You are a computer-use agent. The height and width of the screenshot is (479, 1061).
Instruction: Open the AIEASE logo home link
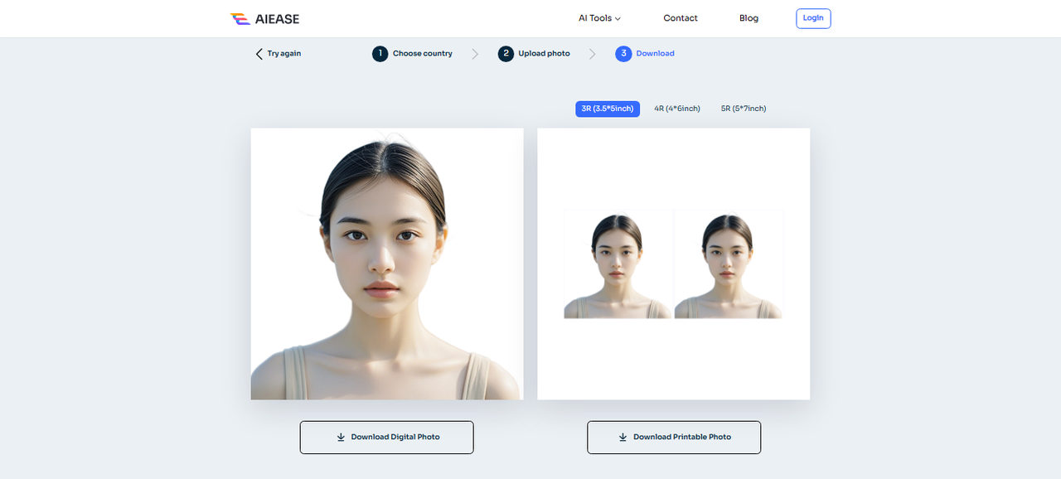[264, 18]
